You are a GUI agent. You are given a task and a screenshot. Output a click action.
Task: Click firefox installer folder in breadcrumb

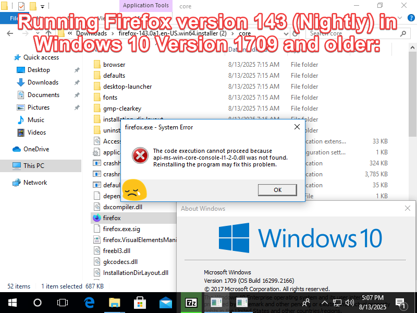click(173, 33)
